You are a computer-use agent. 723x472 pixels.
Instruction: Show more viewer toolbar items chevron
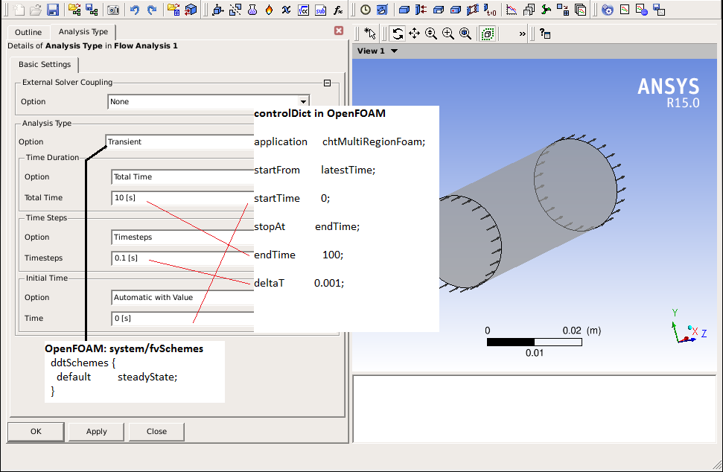[x=523, y=34]
